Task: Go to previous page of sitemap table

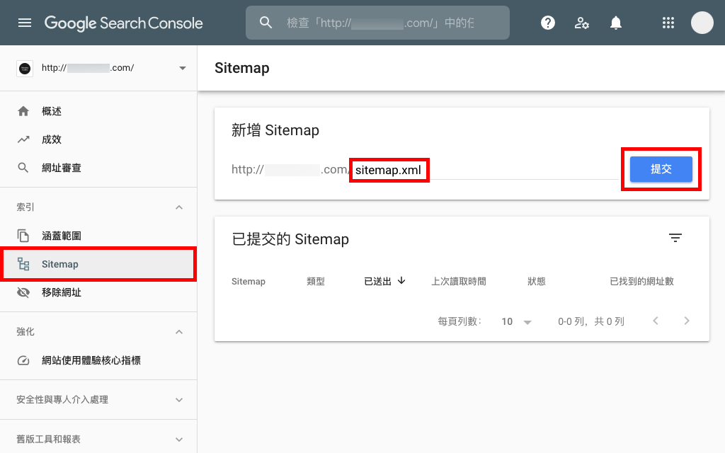Action: 655,321
